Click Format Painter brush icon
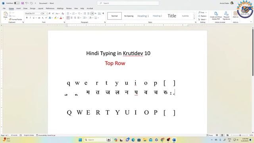This screenshot has width=254, height=143. pyautogui.click(x=10, y=19)
